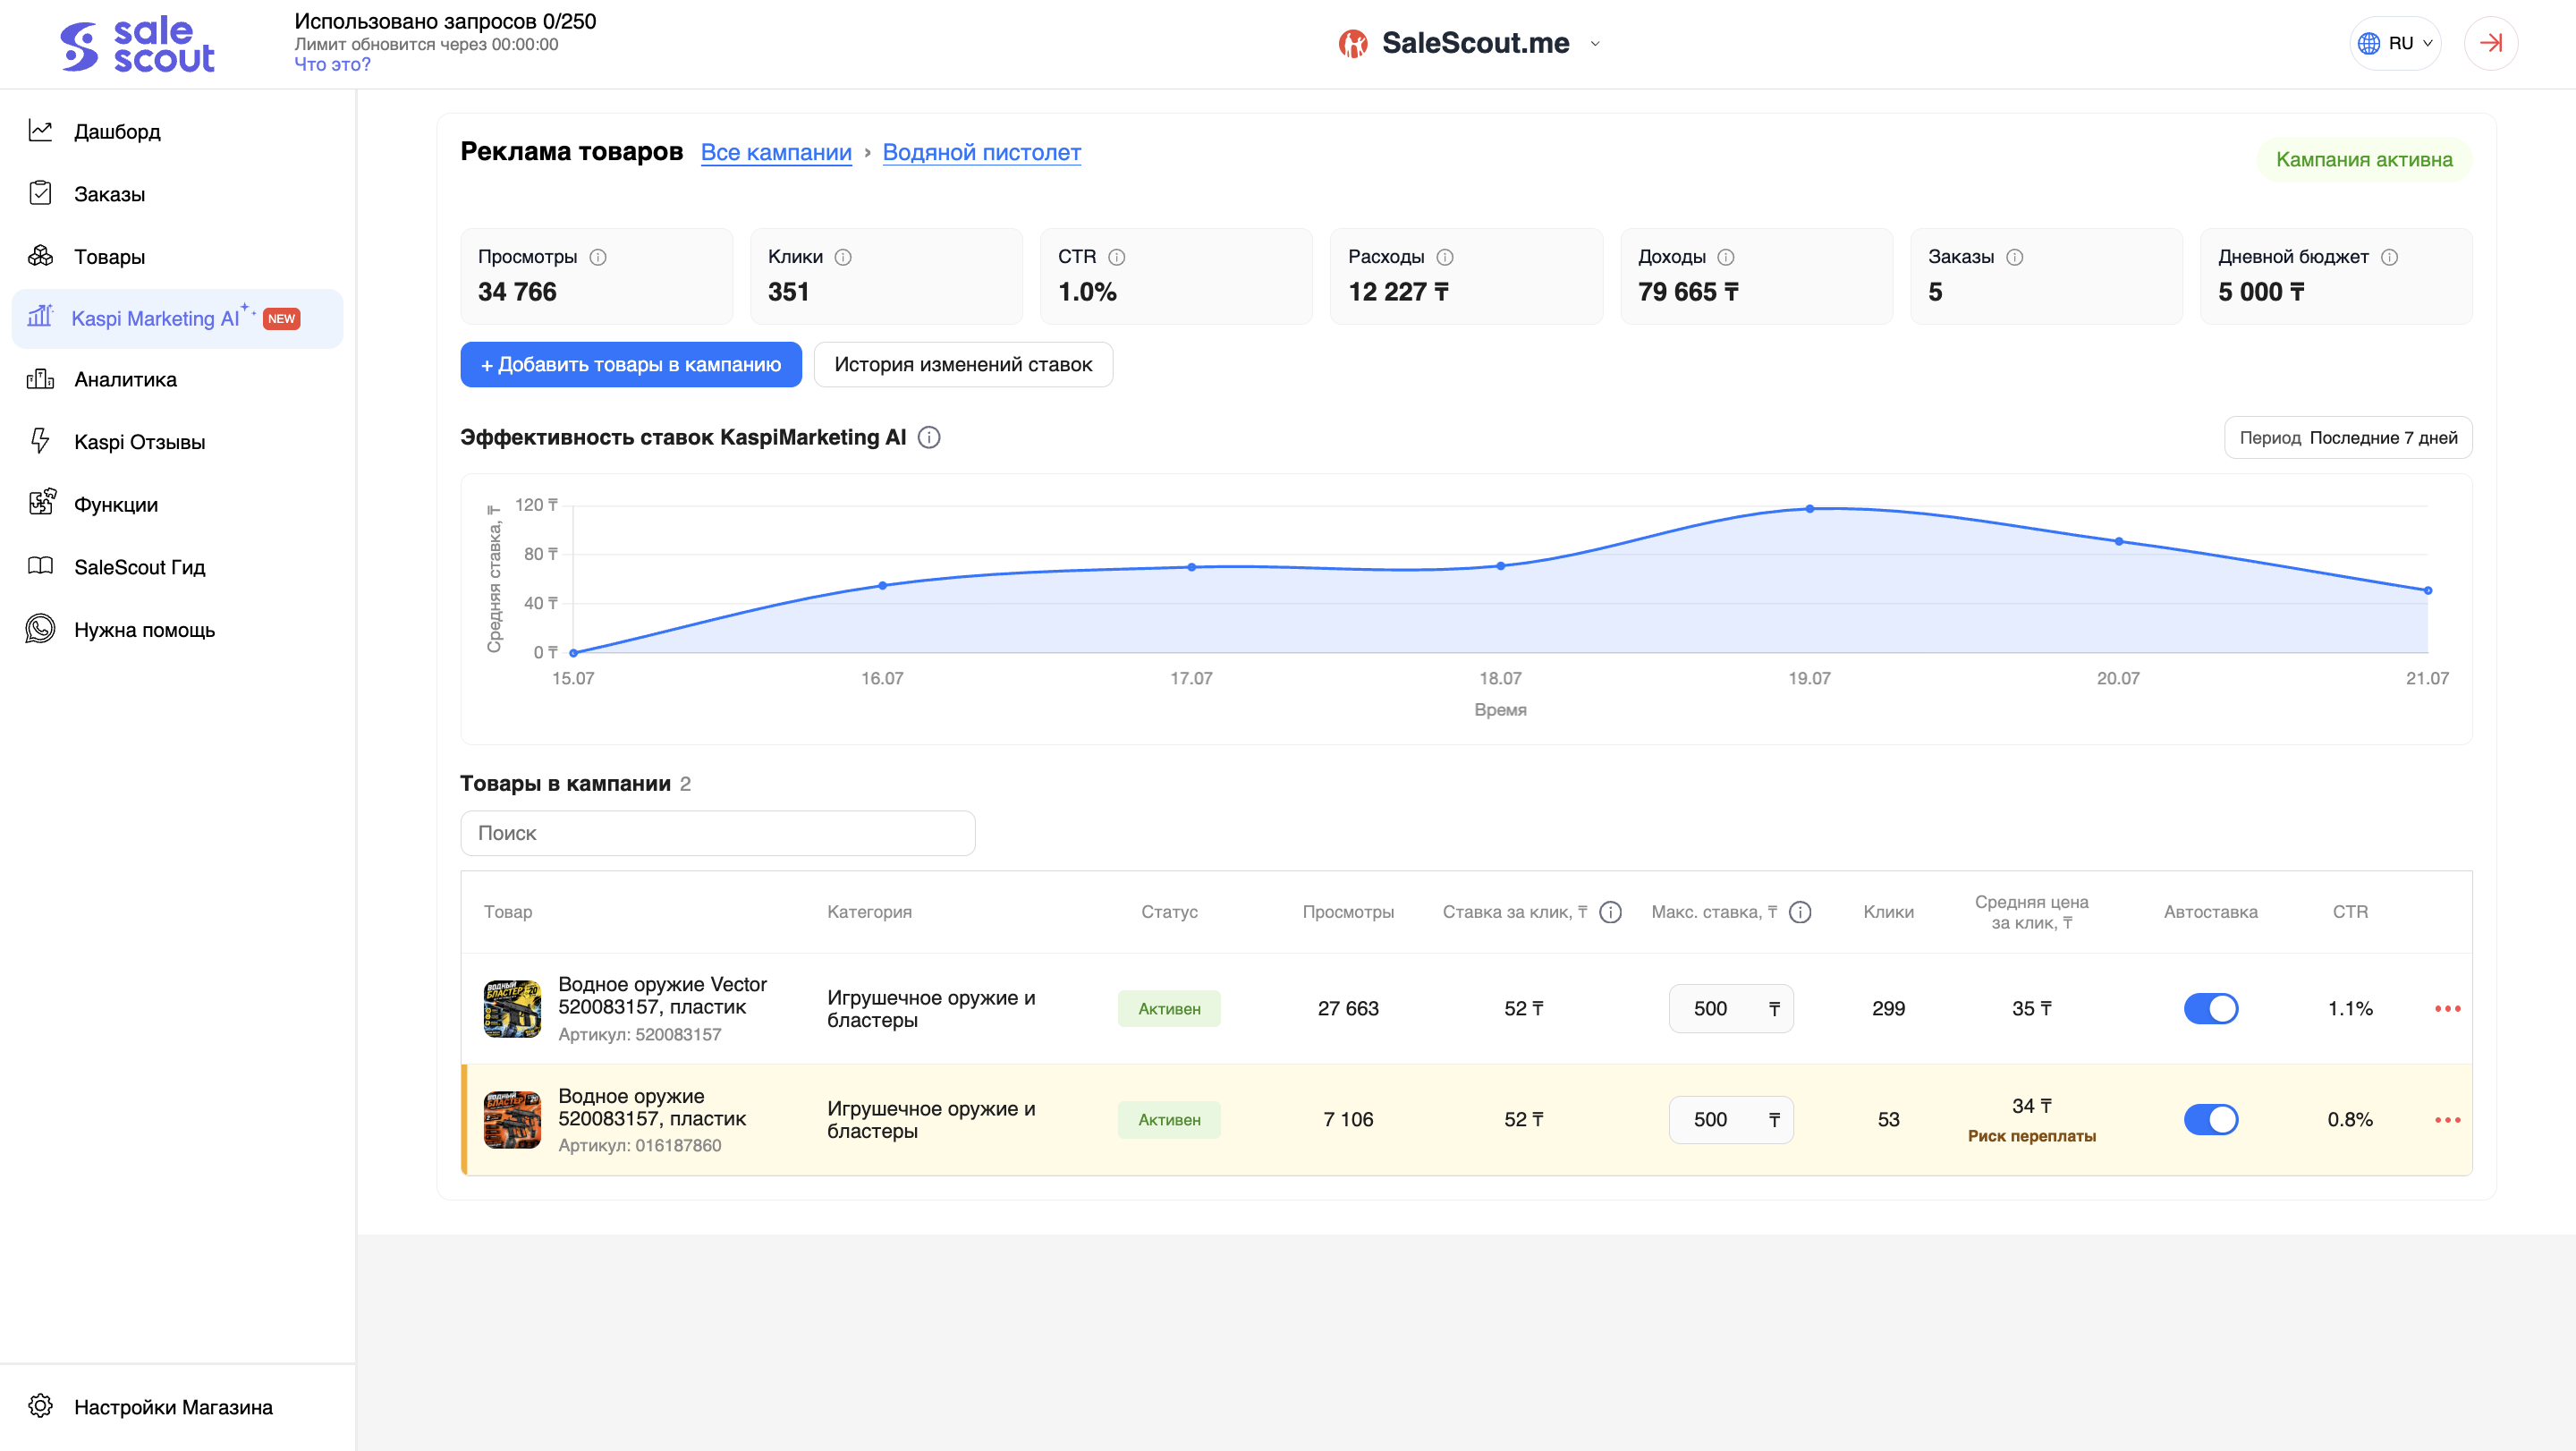Open three-dot menu for Водное оружие Vector
The width and height of the screenshot is (2576, 1451).
click(2448, 1008)
